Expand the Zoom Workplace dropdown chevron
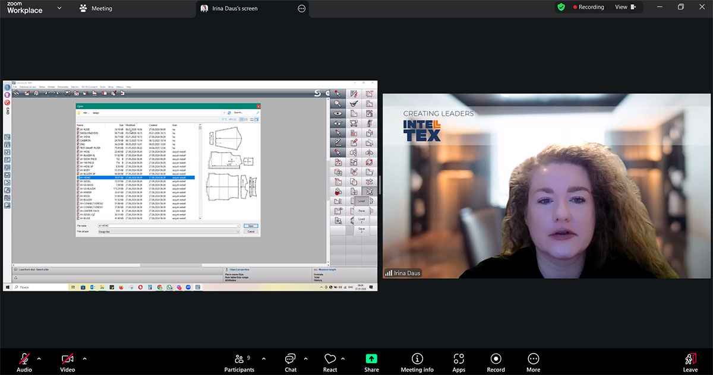 click(59, 8)
